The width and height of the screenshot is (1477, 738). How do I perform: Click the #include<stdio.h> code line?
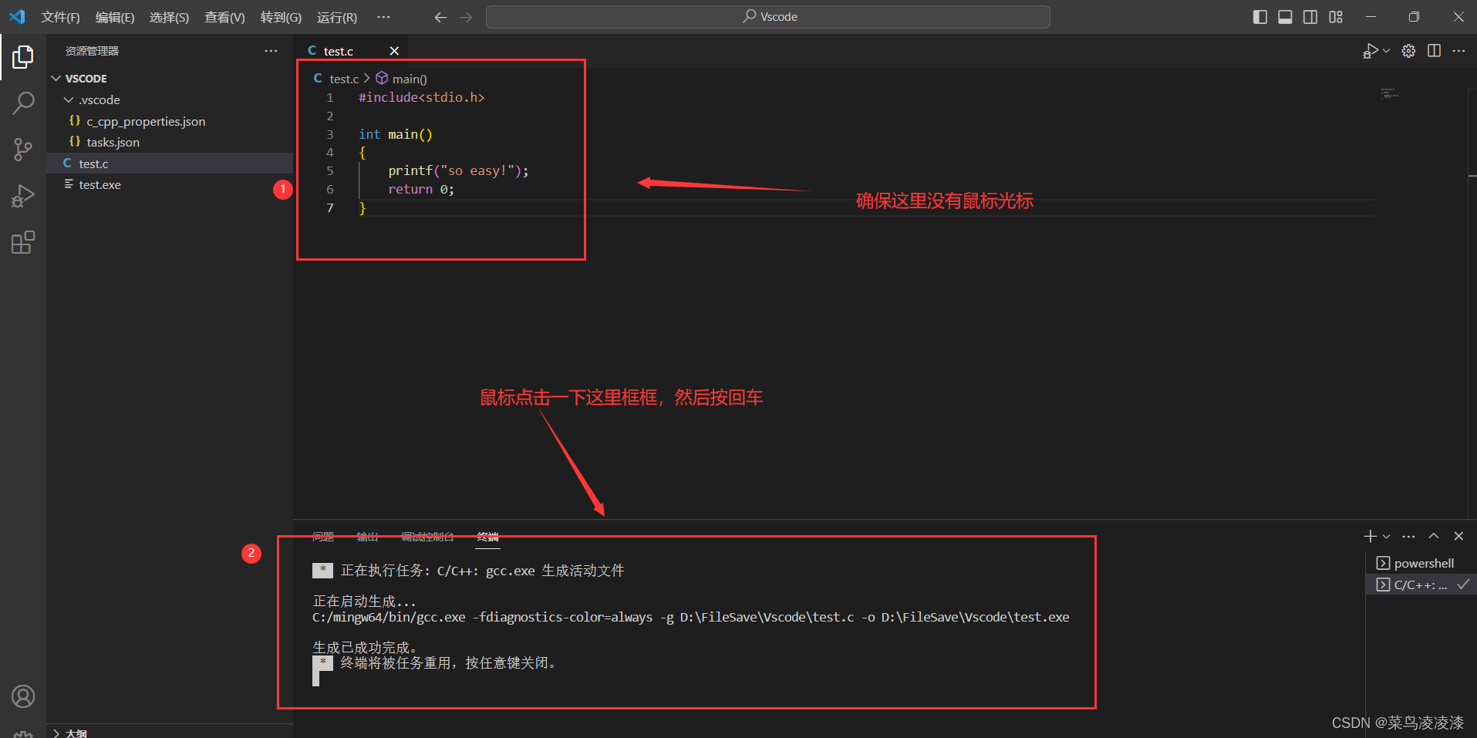pyautogui.click(x=421, y=97)
